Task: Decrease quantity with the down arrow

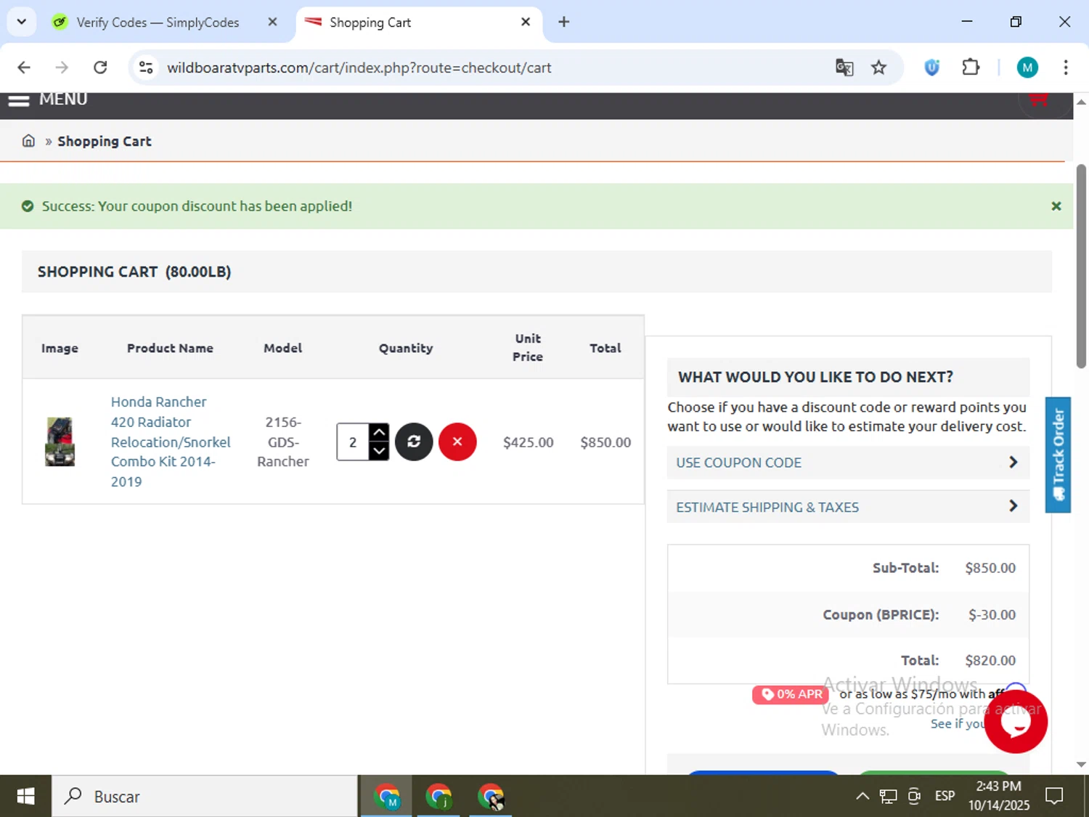Action: [x=379, y=451]
